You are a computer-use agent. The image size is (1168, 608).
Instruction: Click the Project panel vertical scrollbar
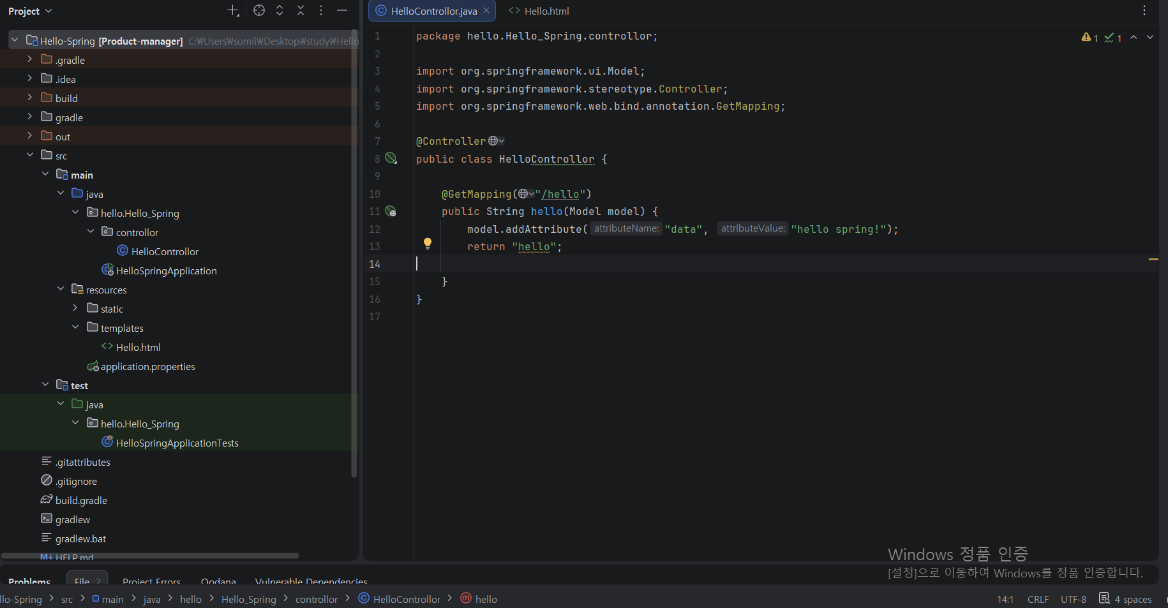[x=354, y=253]
